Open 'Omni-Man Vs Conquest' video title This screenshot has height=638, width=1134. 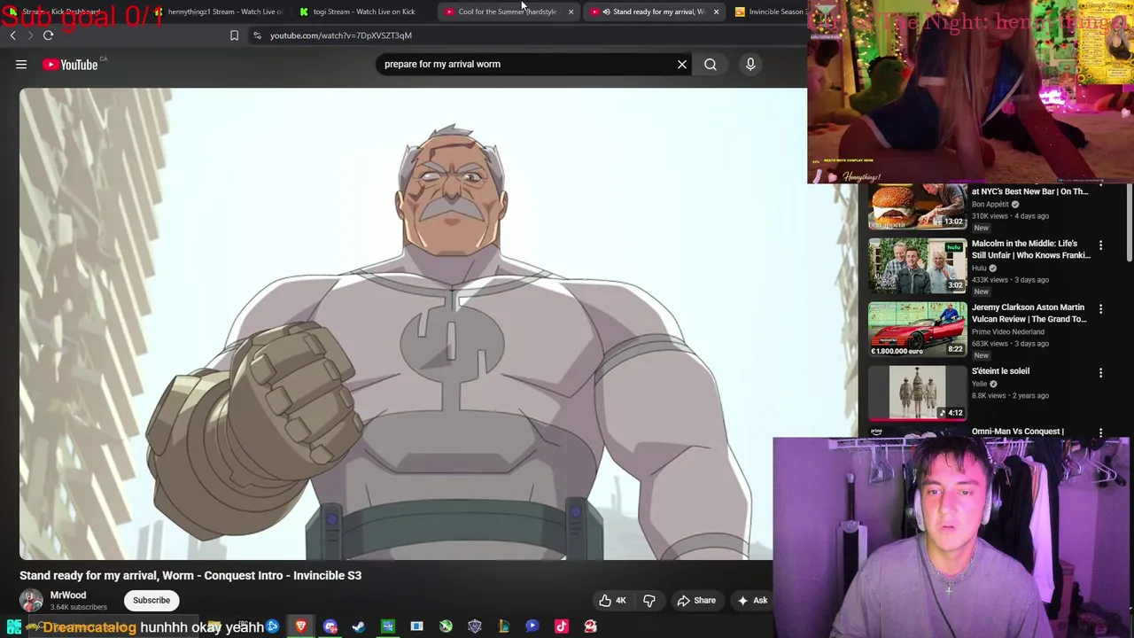coord(1017,432)
